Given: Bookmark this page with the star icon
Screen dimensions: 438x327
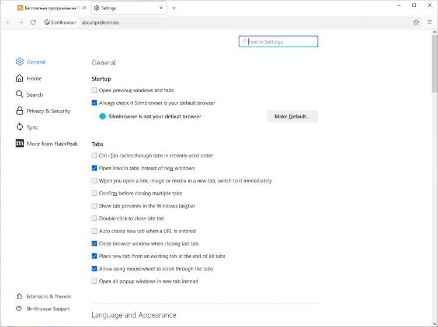Looking at the screenshot, I should [416, 22].
